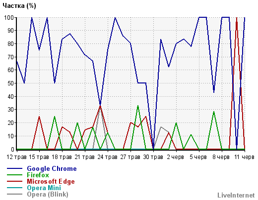Click the Частка (%) chart title

pyautogui.click(x=19, y=6)
